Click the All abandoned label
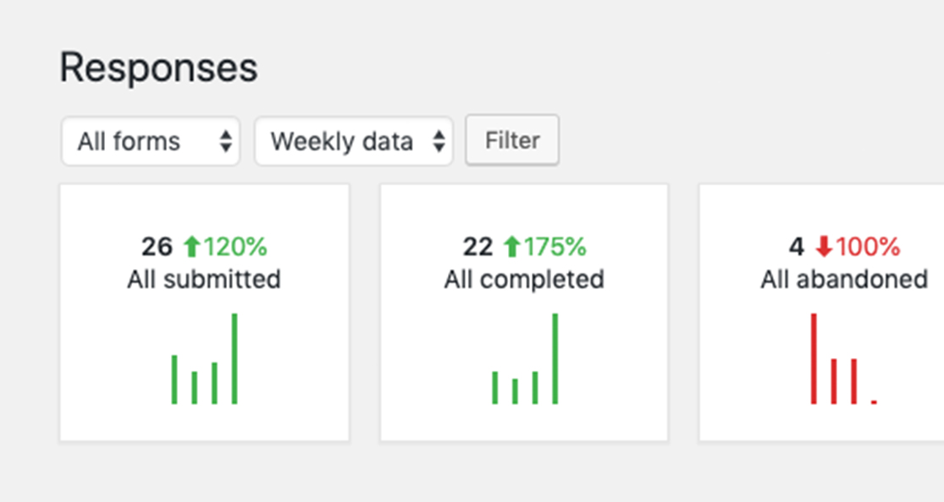 (844, 279)
